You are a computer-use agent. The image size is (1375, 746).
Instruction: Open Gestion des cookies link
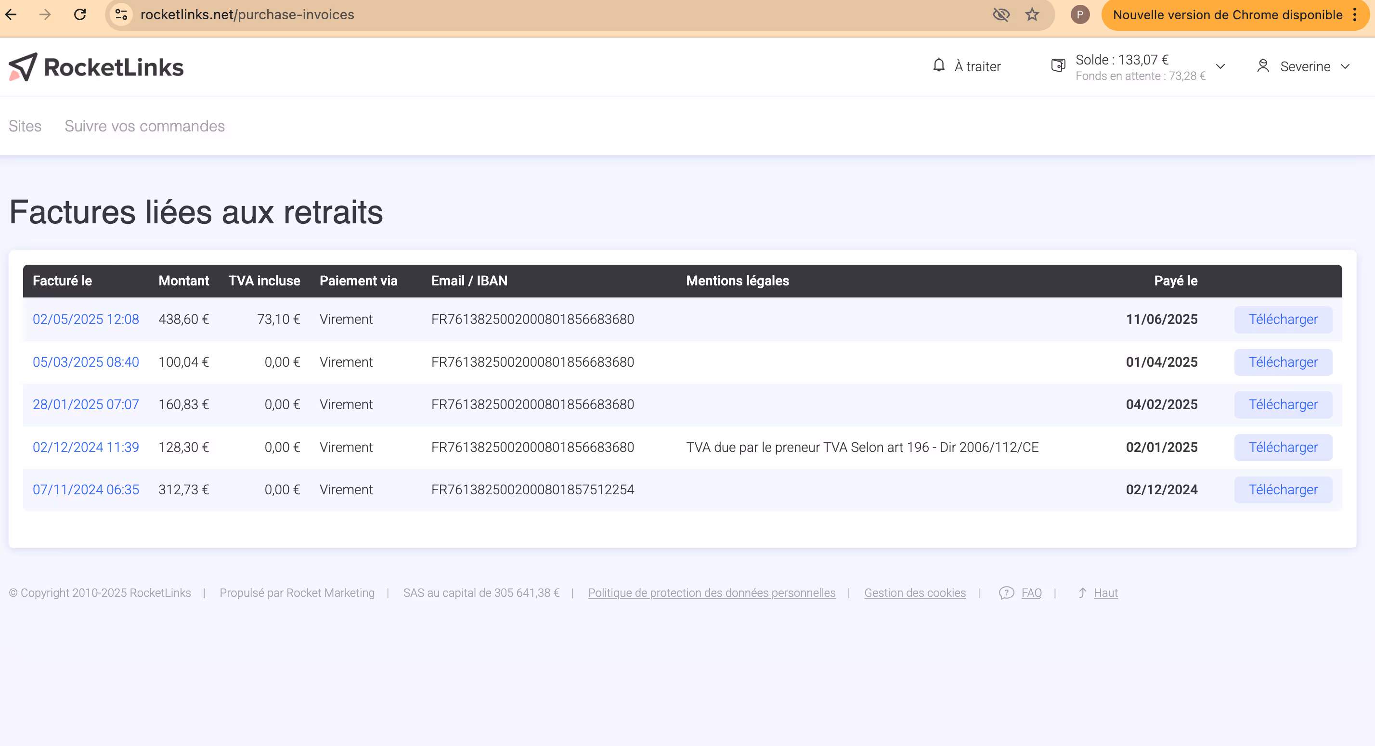[915, 593]
